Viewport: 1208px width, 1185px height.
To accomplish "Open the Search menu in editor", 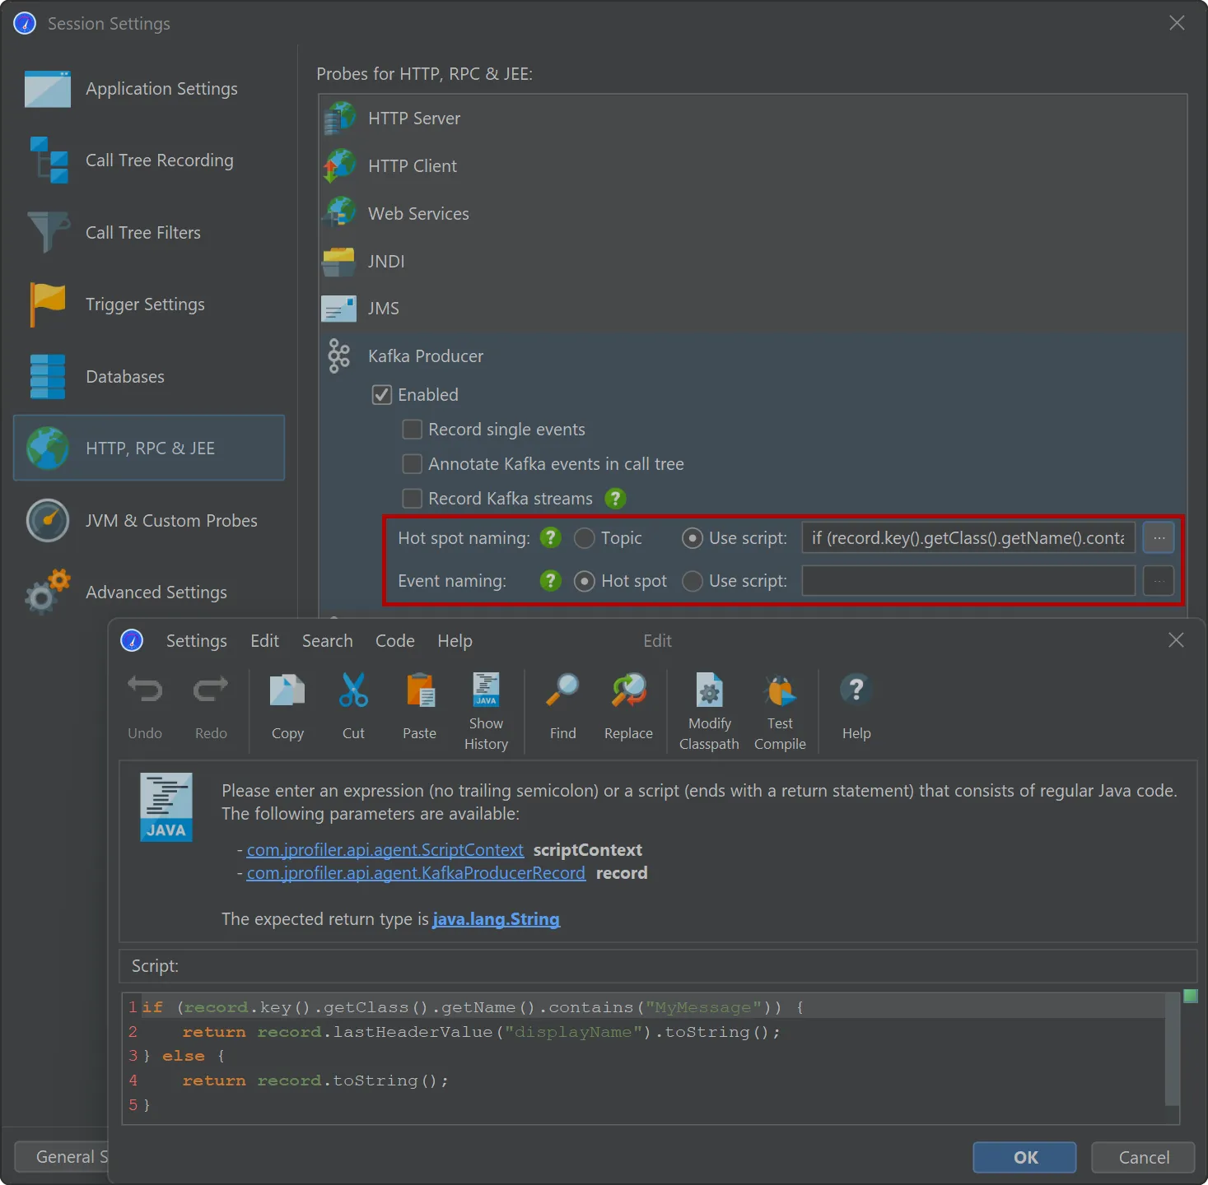I will (x=327, y=641).
